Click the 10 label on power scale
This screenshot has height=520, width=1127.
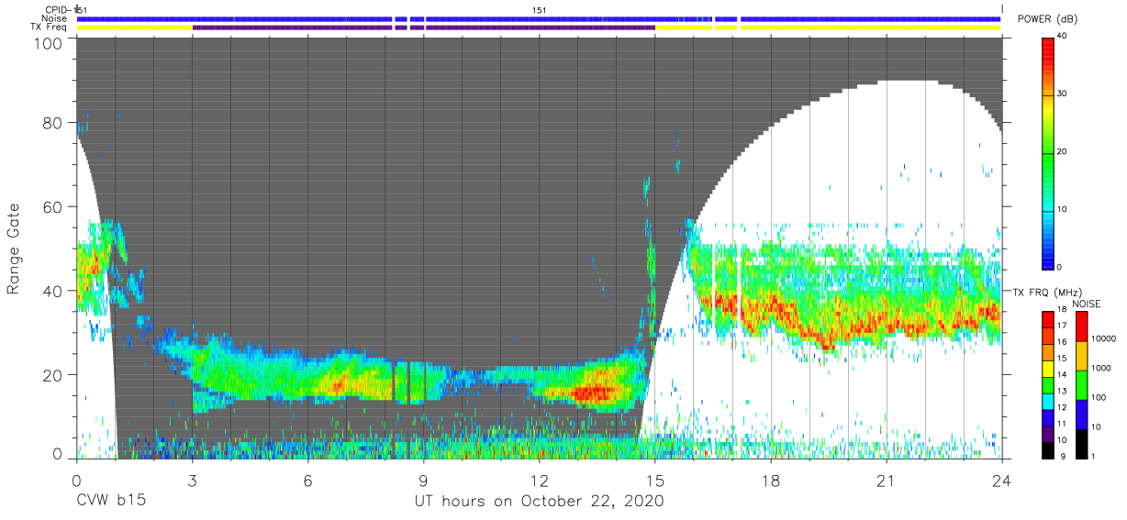click(1063, 209)
